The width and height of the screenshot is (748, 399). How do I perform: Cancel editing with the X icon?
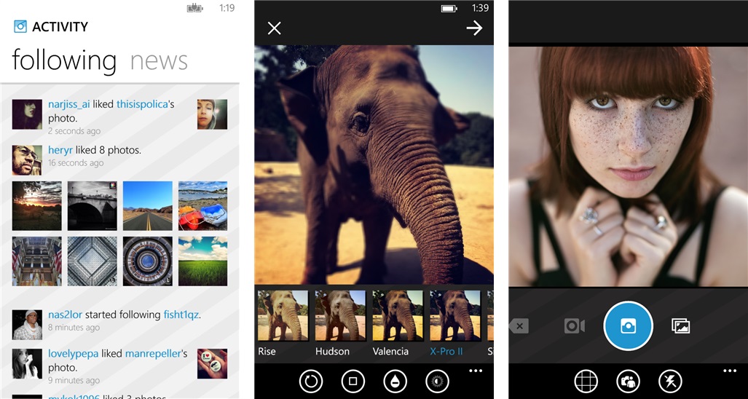click(x=275, y=28)
